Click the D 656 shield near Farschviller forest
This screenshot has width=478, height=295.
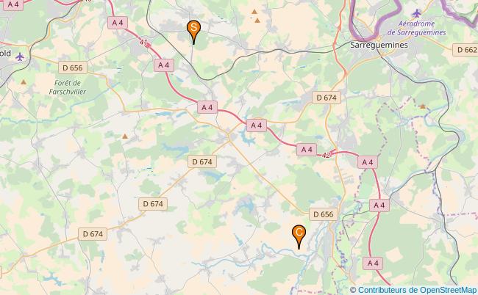coord(73,68)
